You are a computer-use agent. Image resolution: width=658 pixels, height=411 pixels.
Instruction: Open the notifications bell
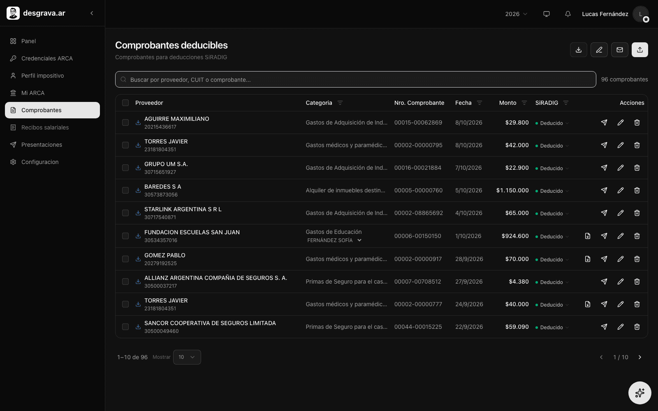[568, 14]
